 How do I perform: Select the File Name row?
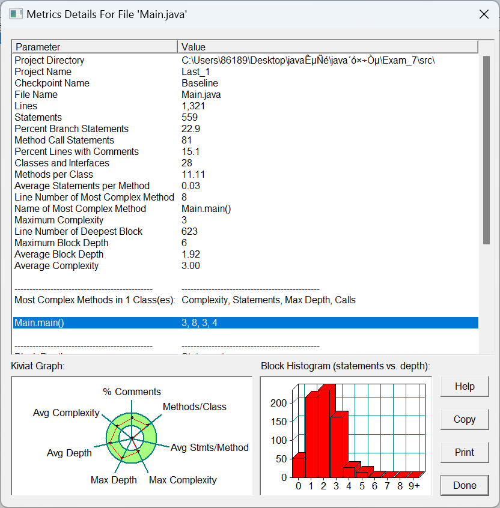[245, 95]
